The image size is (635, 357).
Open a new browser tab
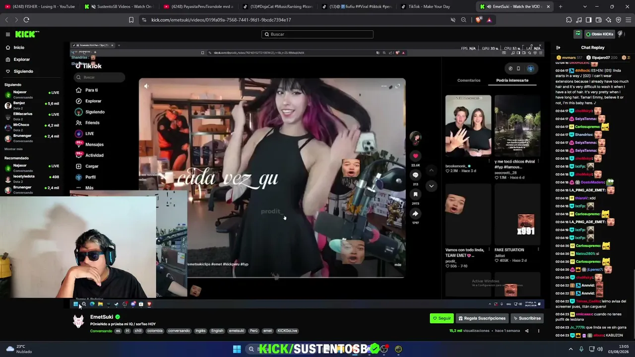pyautogui.click(x=561, y=6)
